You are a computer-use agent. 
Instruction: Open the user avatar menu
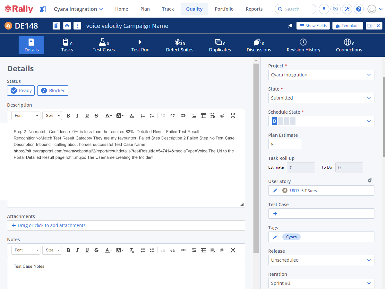pos(372,9)
